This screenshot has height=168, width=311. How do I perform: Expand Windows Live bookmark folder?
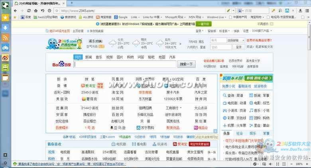pyautogui.click(x=217, y=17)
